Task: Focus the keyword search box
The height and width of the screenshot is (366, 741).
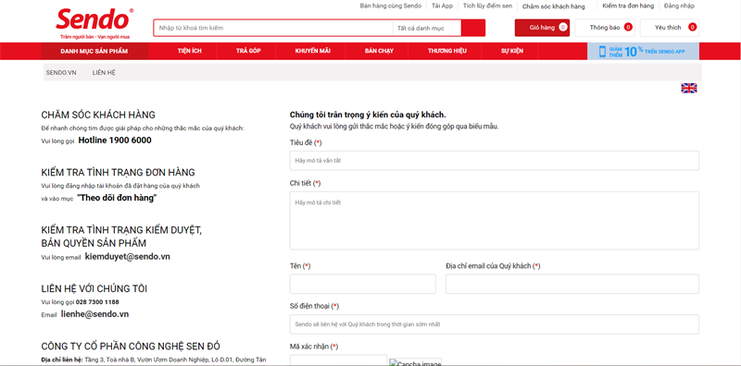Action: pyautogui.click(x=273, y=29)
